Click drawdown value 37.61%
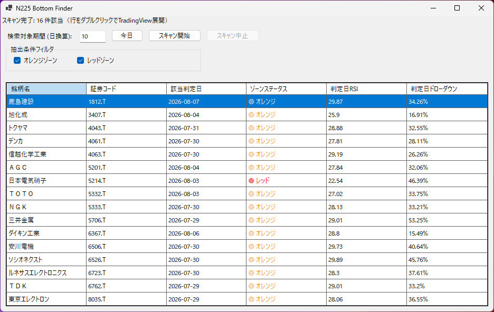Image resolution: width=494 pixels, height=312 pixels. point(419,273)
